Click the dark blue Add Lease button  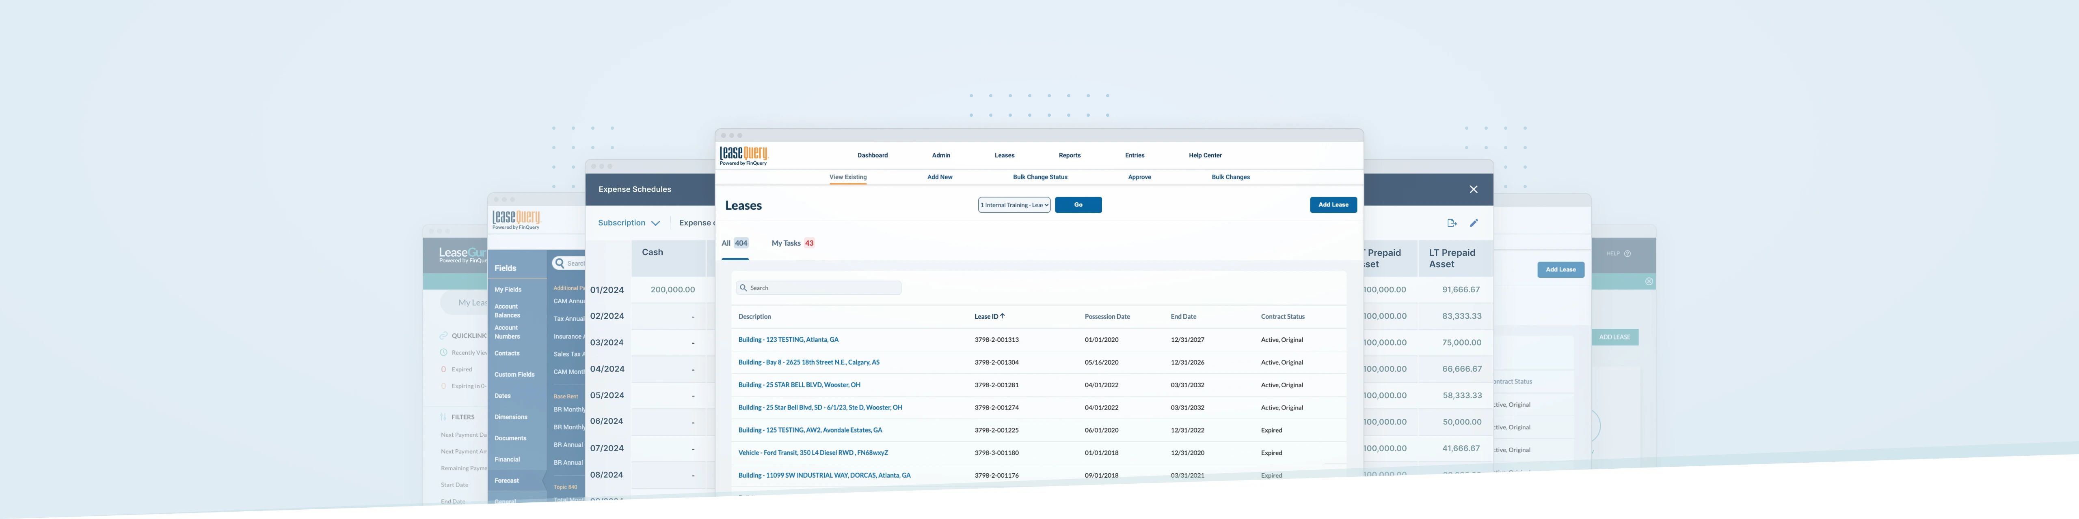pyautogui.click(x=1332, y=205)
